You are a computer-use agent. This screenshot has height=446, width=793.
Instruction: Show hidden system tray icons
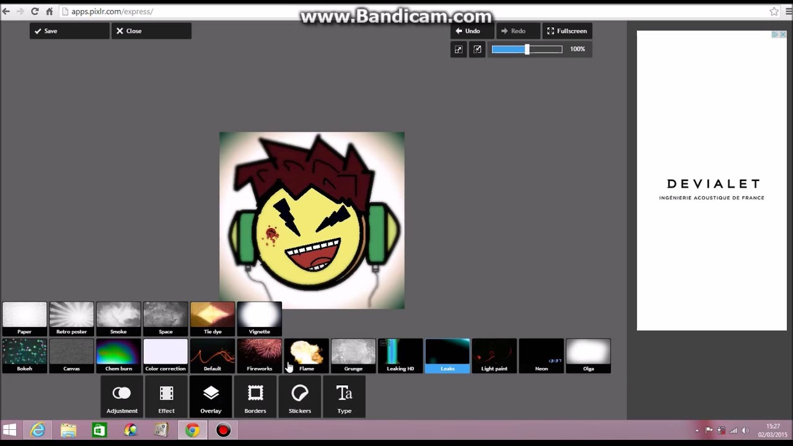[697, 431]
